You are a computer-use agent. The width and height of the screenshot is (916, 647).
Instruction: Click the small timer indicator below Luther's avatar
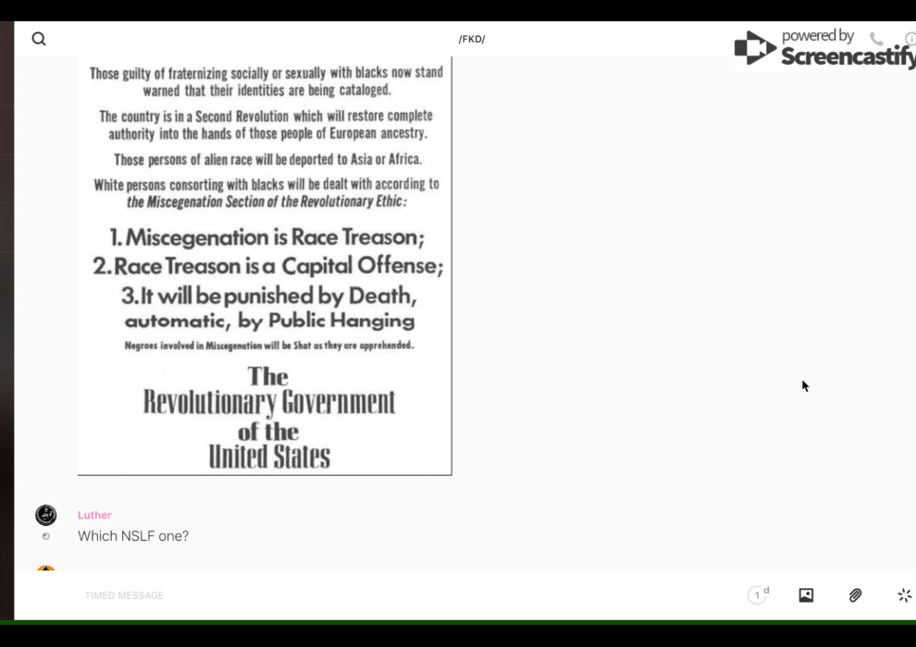tap(45, 536)
